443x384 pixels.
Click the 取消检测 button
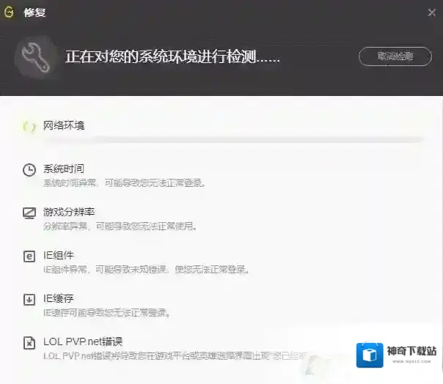395,56
